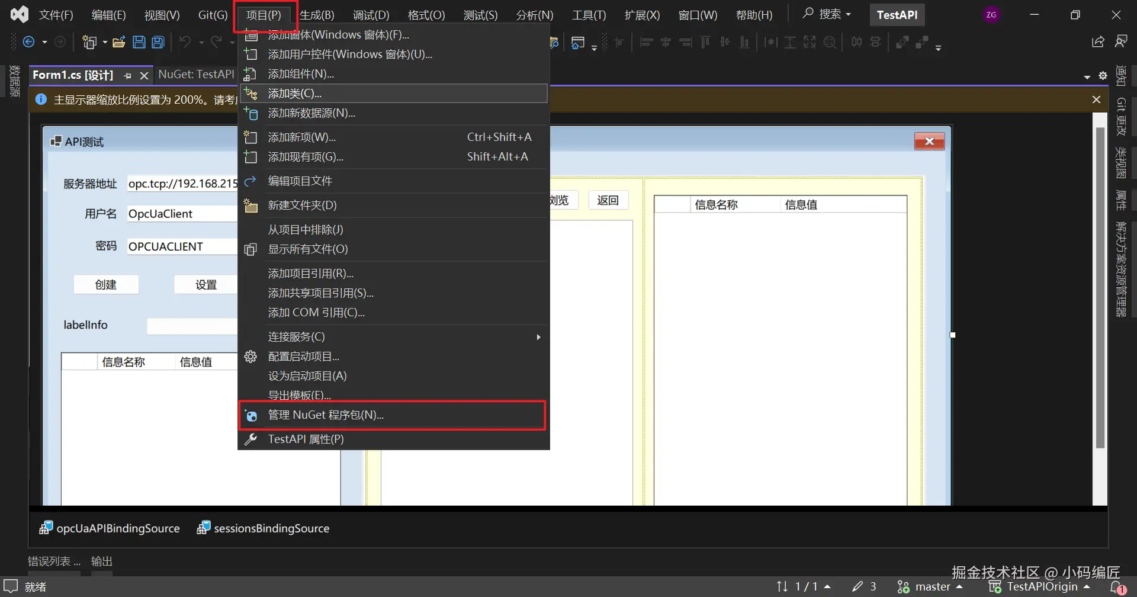Click the send to back icon

[921, 42]
